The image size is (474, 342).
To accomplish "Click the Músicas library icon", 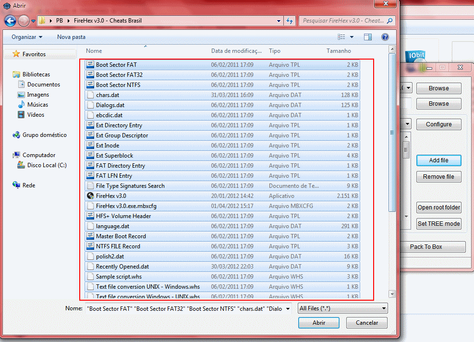I will click(21, 105).
